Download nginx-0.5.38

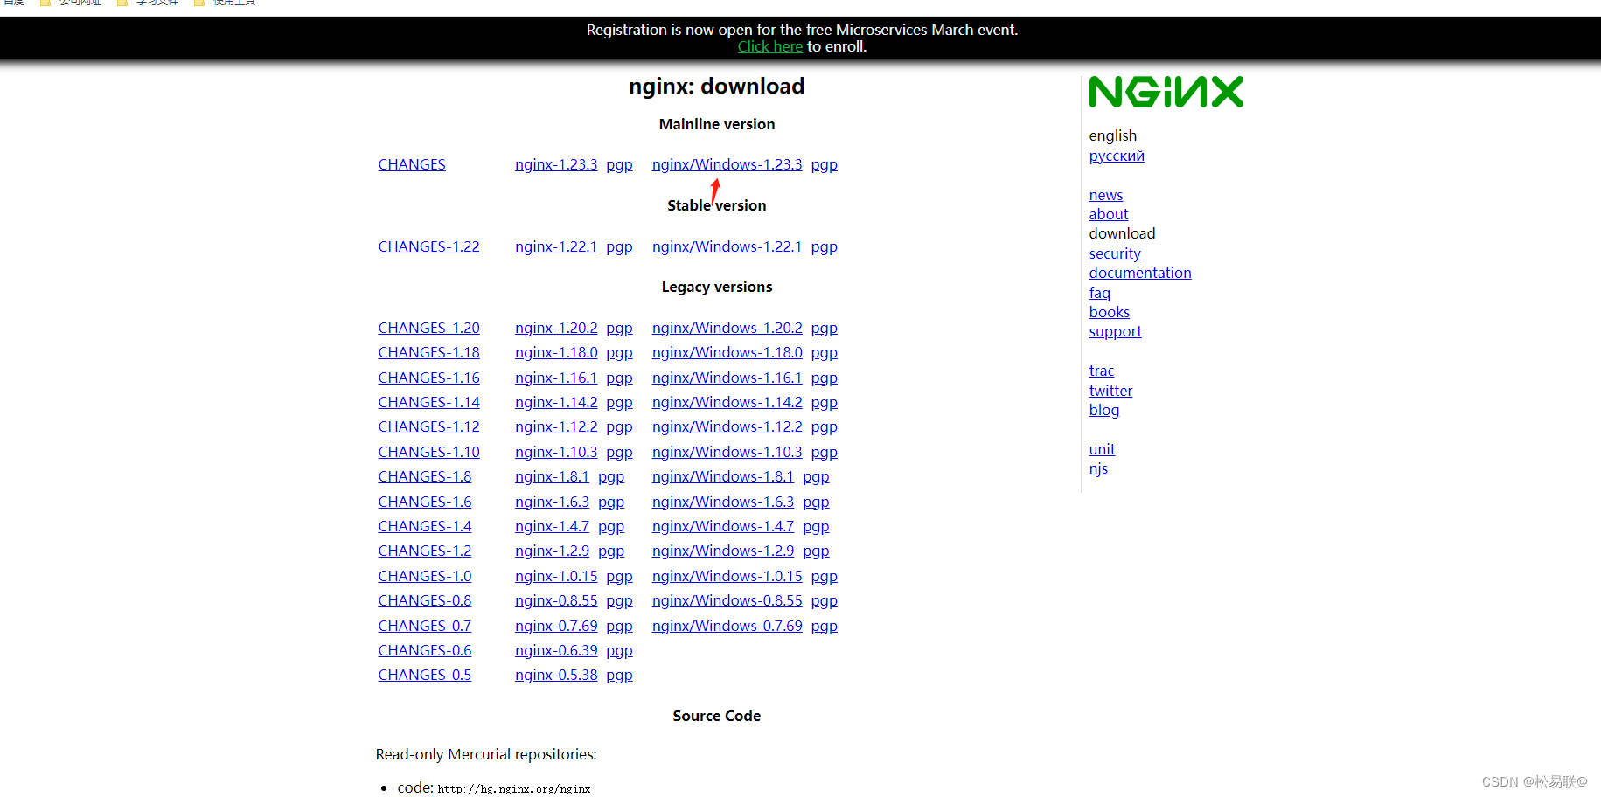pos(556,675)
